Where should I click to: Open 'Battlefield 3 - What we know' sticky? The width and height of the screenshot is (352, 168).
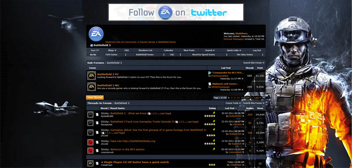(128, 113)
